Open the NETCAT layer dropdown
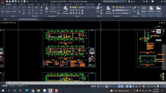The image size is (166, 93). click(x=94, y=7)
